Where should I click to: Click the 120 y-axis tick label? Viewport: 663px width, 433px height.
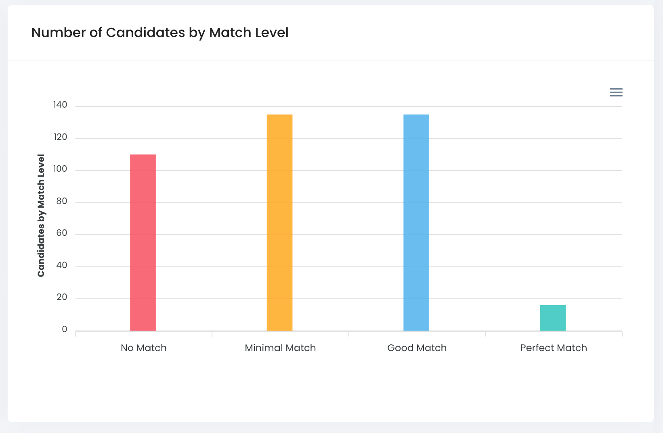coord(60,137)
